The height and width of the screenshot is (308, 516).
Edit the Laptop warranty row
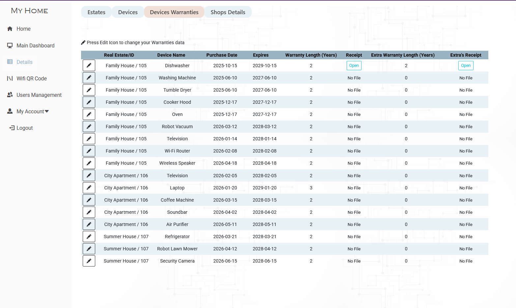point(89,188)
